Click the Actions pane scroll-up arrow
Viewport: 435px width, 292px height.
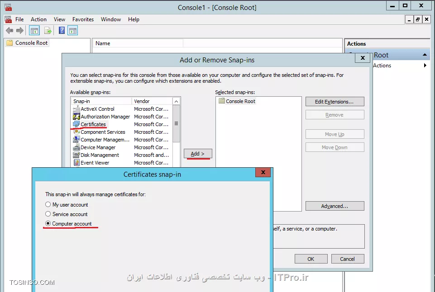[x=425, y=54]
